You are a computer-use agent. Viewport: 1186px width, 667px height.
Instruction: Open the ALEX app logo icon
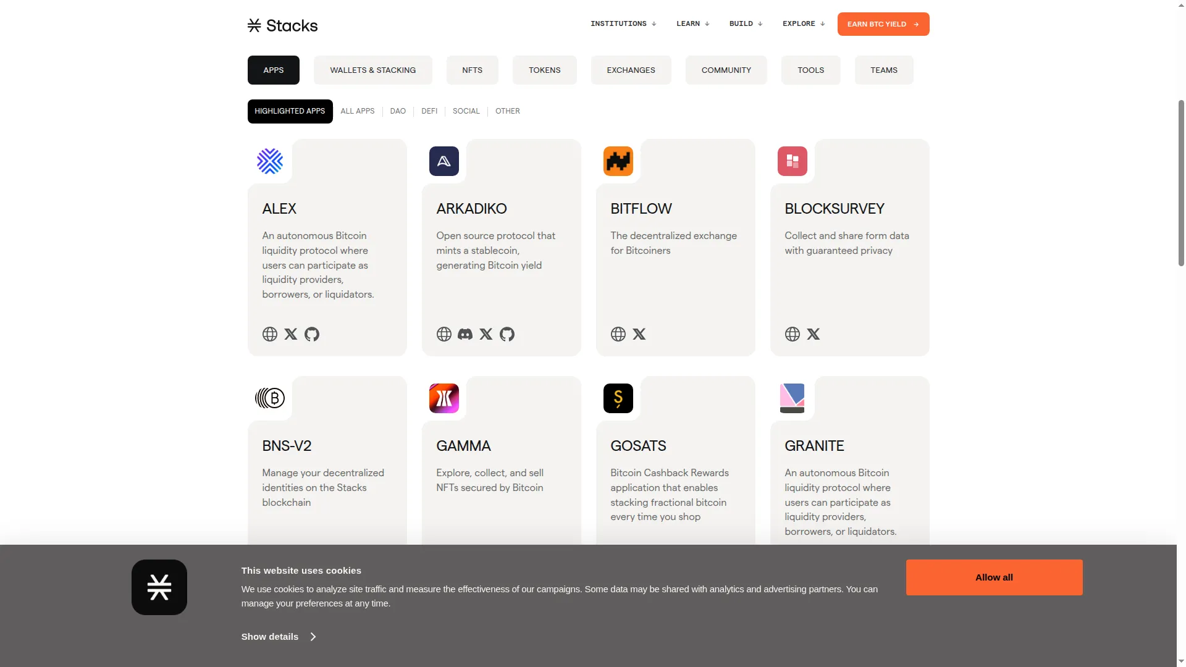tap(270, 161)
